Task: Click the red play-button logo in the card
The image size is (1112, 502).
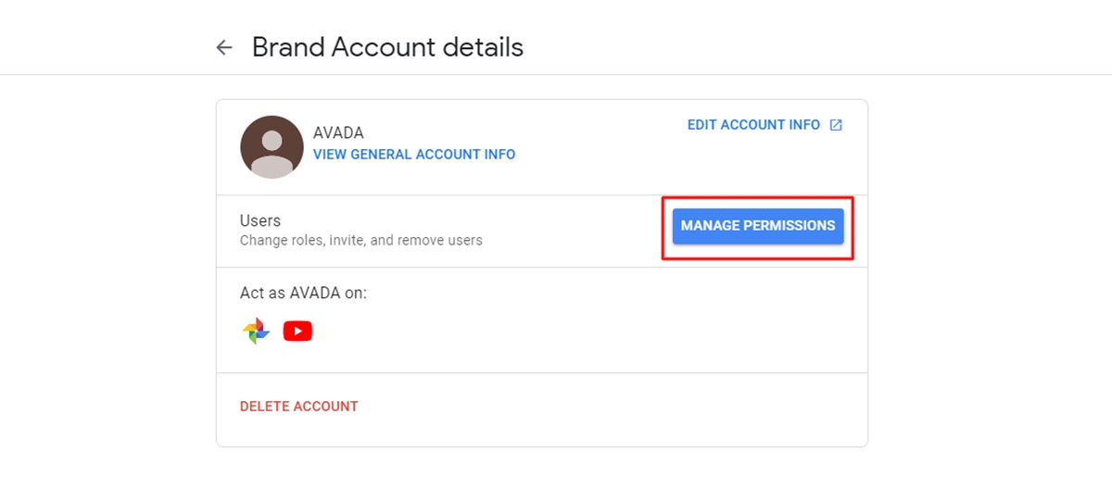Action: [297, 331]
